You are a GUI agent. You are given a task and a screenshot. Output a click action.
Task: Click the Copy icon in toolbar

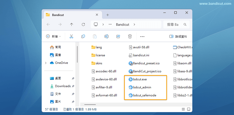(x=83, y=36)
